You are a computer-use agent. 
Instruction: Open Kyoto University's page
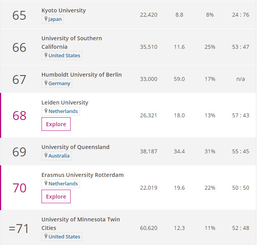coord(64,10)
